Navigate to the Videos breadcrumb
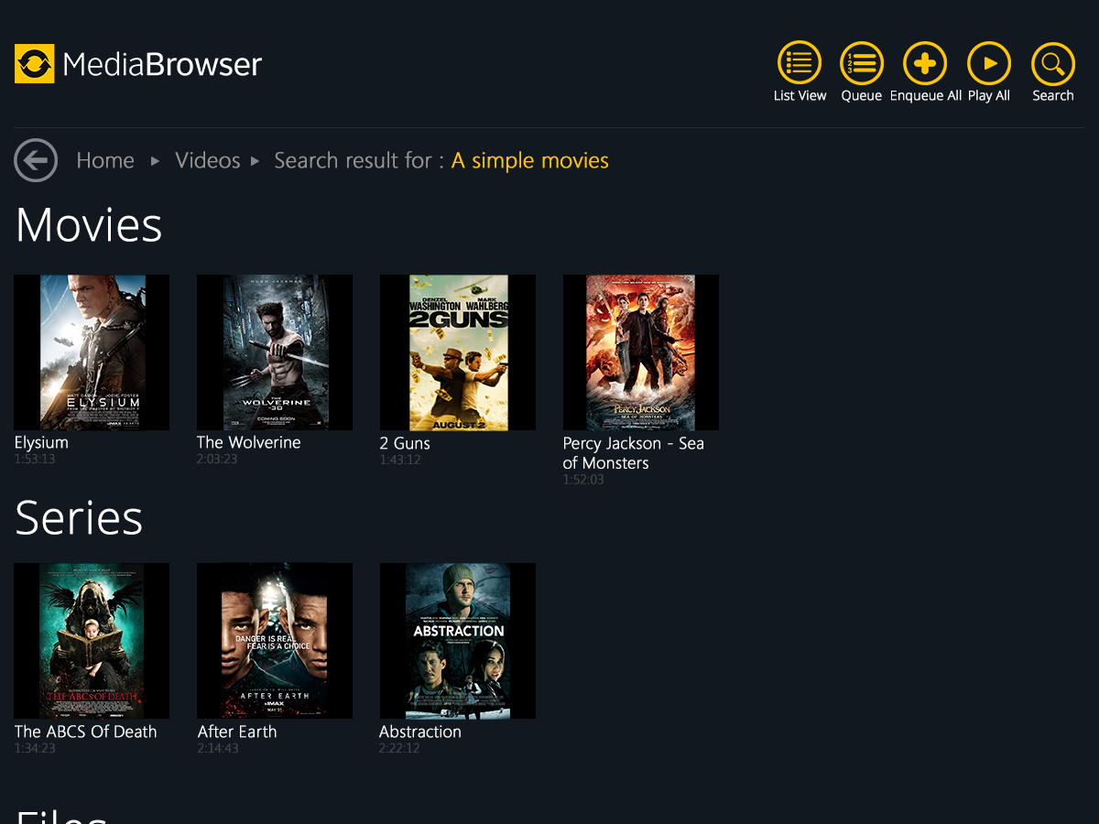This screenshot has width=1099, height=824. [x=208, y=161]
